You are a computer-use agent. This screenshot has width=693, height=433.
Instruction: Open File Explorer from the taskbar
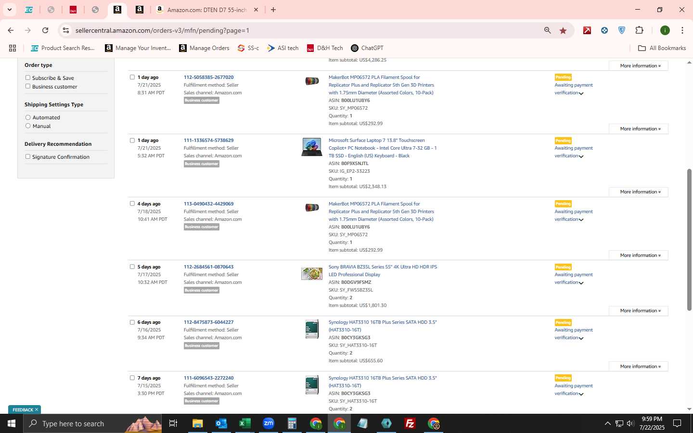click(x=198, y=423)
